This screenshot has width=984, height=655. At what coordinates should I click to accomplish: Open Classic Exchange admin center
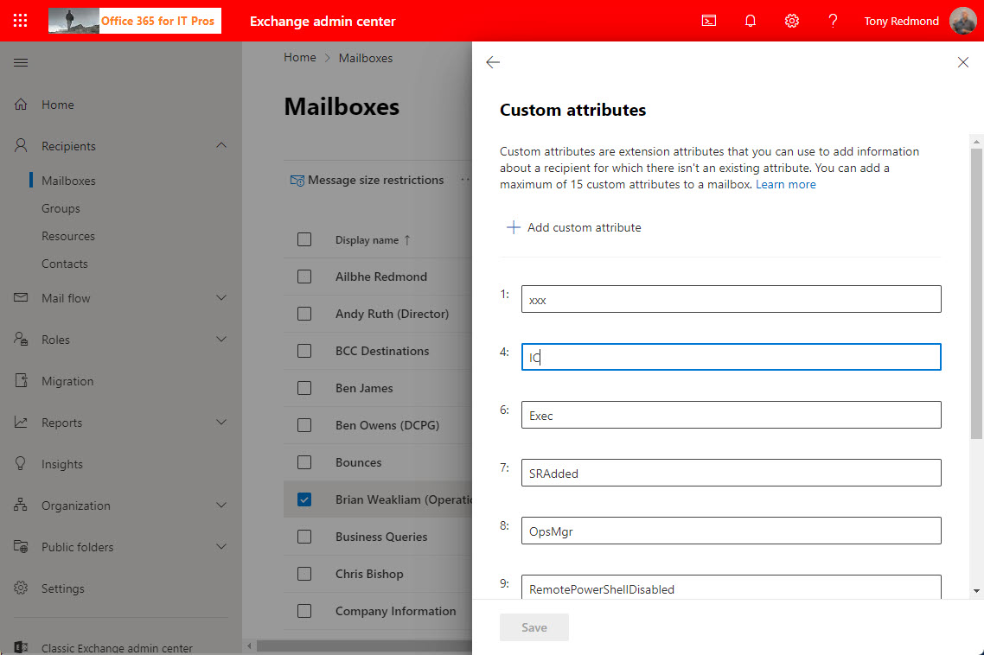tap(118, 646)
